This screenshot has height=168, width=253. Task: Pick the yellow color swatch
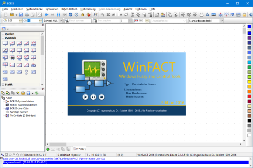(x=249, y=82)
